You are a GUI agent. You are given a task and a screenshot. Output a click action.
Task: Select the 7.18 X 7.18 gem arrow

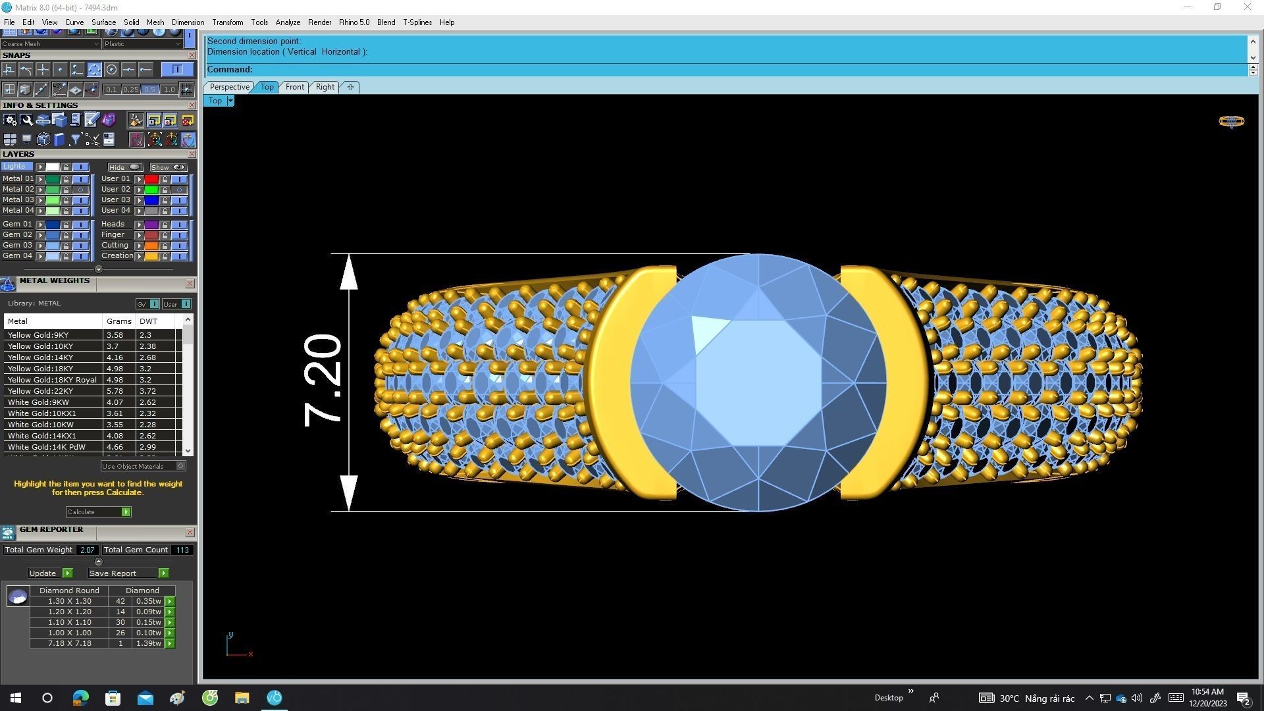(x=170, y=644)
